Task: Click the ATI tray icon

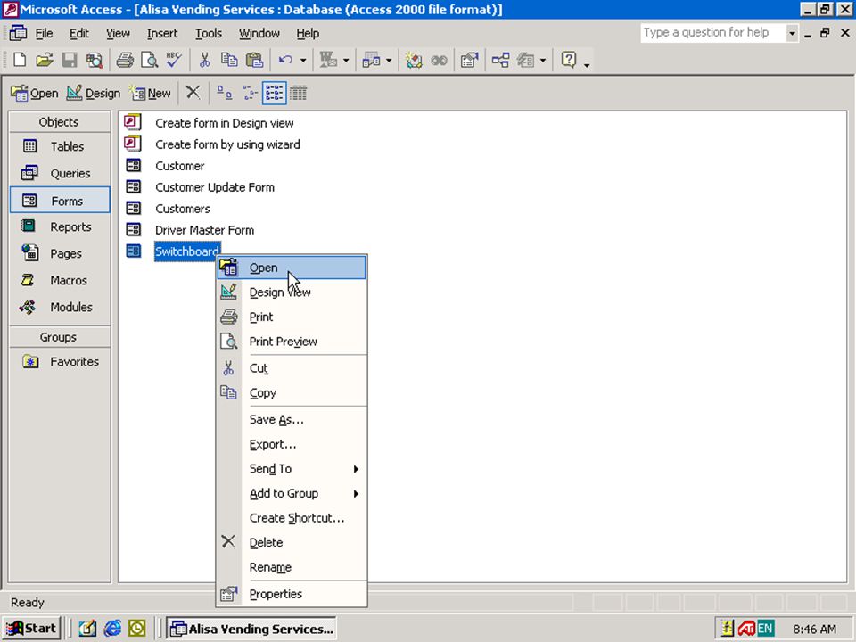Action: [x=746, y=629]
